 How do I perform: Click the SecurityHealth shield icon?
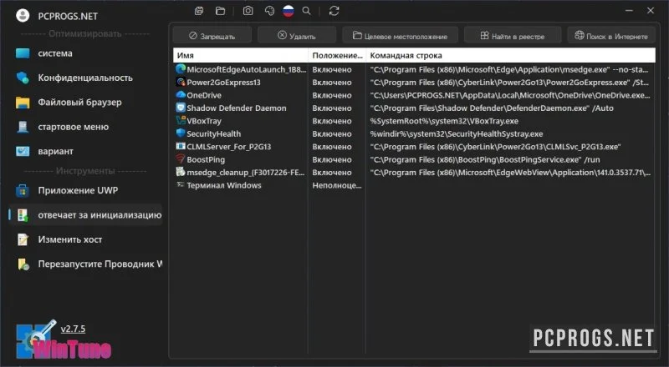[x=181, y=133]
